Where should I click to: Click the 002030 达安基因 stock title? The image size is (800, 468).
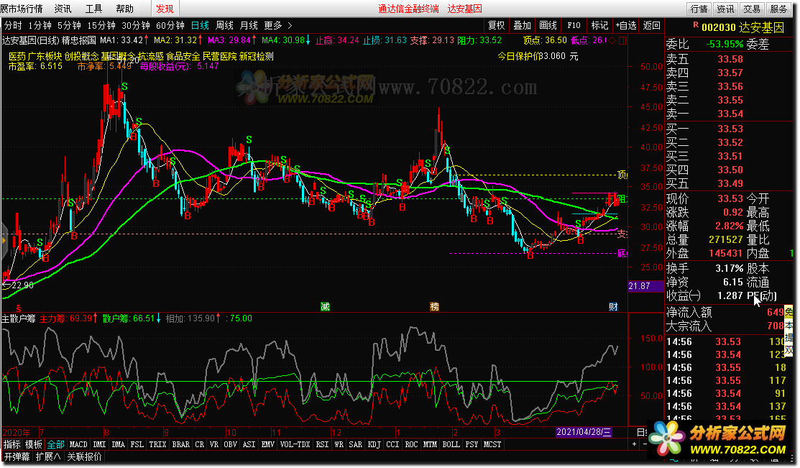743,27
